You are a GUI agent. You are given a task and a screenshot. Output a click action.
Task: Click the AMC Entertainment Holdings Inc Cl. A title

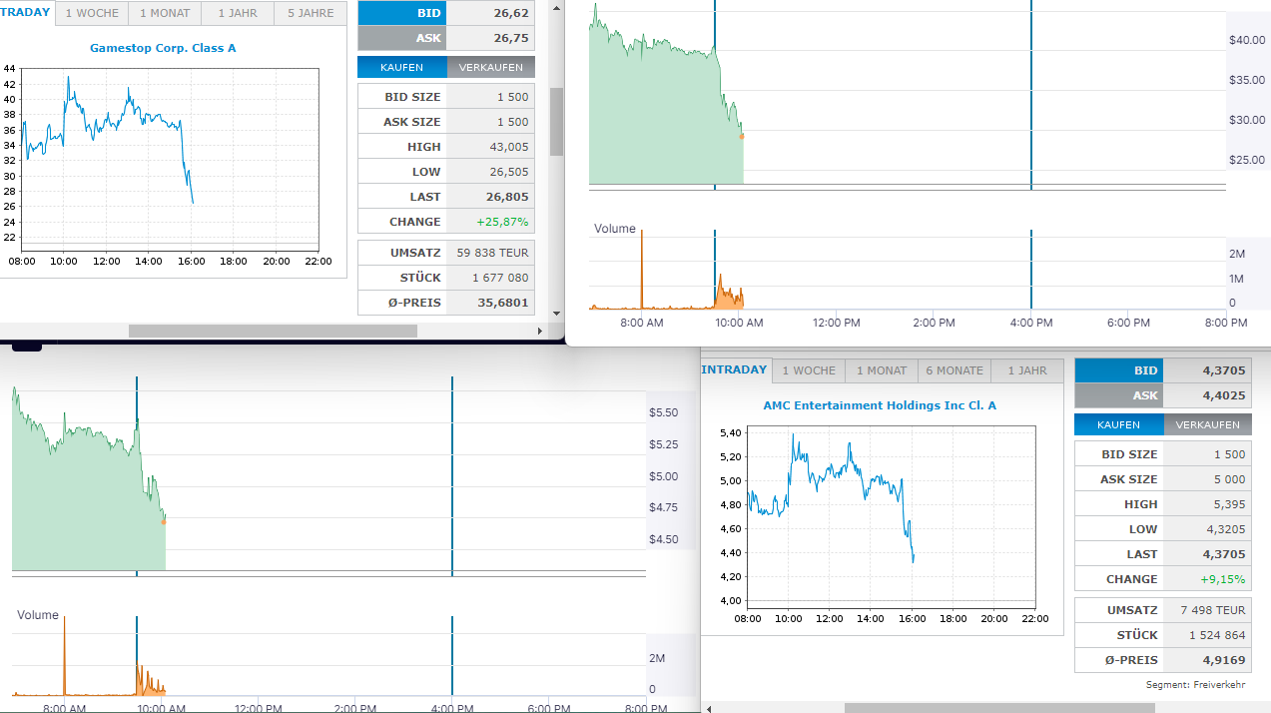[880, 405]
